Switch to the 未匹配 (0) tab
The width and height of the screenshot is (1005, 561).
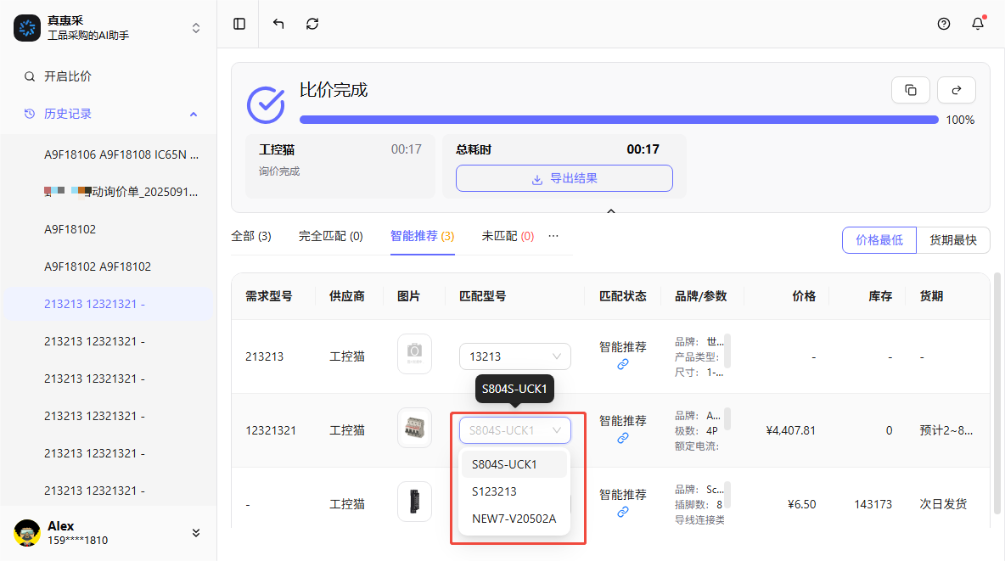point(507,236)
